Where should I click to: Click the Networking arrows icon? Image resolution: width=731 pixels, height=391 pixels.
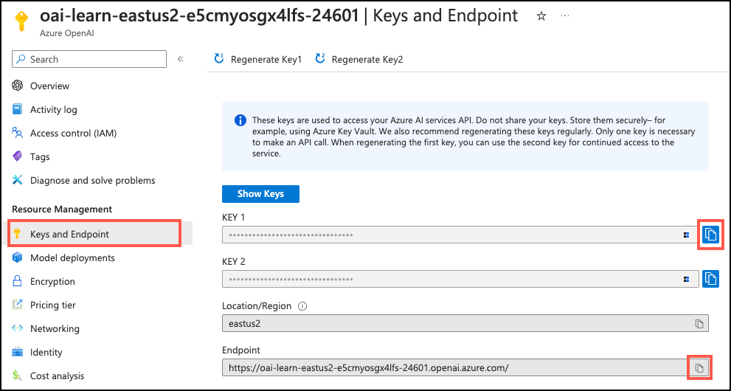(18, 328)
